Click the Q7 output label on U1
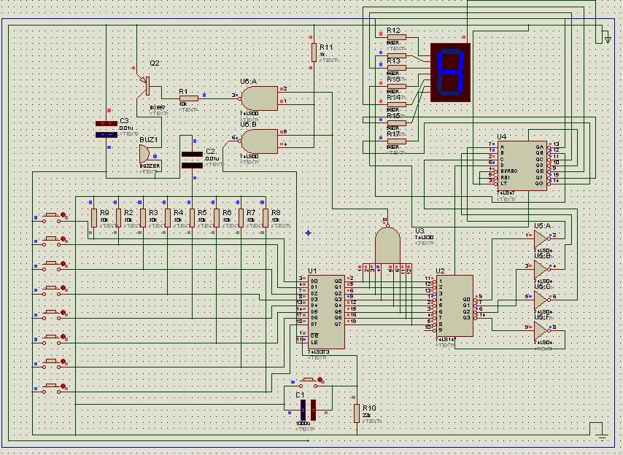Viewport: 623px width, 455px height. tap(338, 324)
